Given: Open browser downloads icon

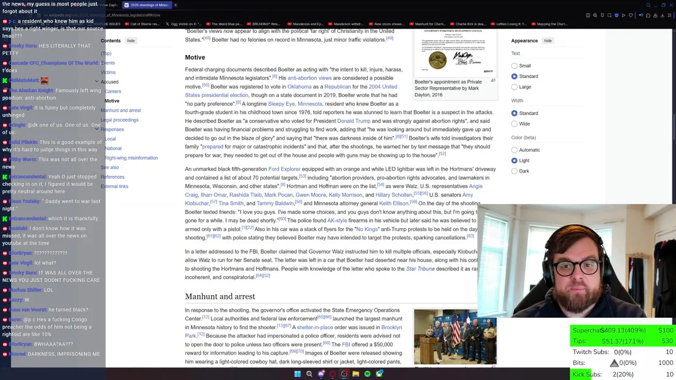Looking at the screenshot, I should (662, 15).
